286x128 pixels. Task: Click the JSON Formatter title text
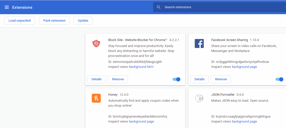coord(223,95)
